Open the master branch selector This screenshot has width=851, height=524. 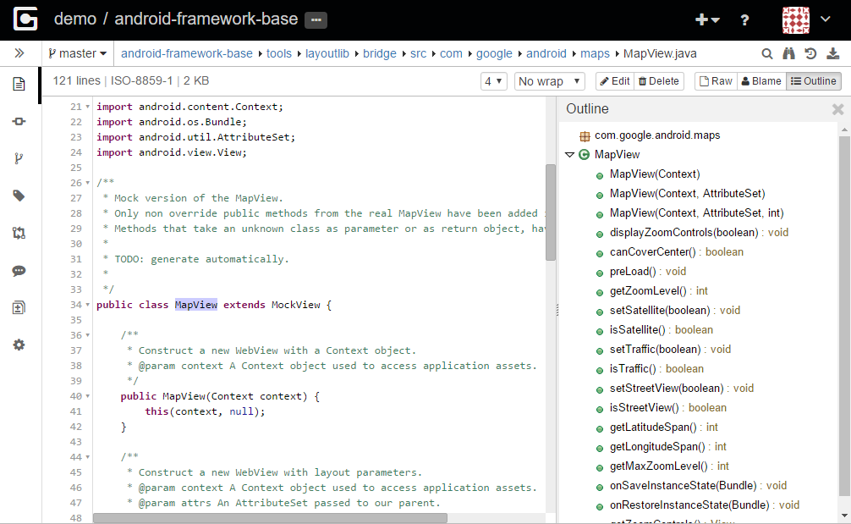pos(78,54)
